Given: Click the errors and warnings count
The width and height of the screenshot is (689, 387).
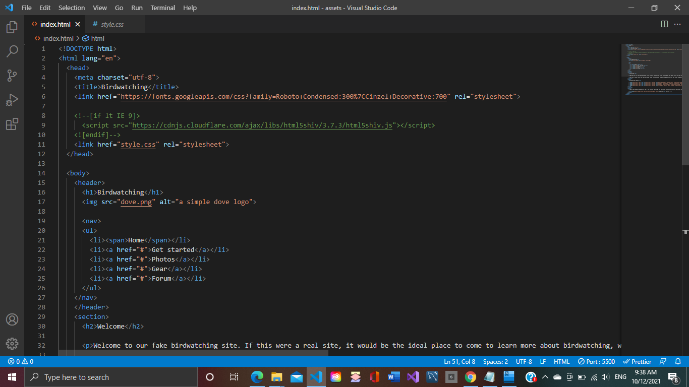Looking at the screenshot, I should 20,361.
